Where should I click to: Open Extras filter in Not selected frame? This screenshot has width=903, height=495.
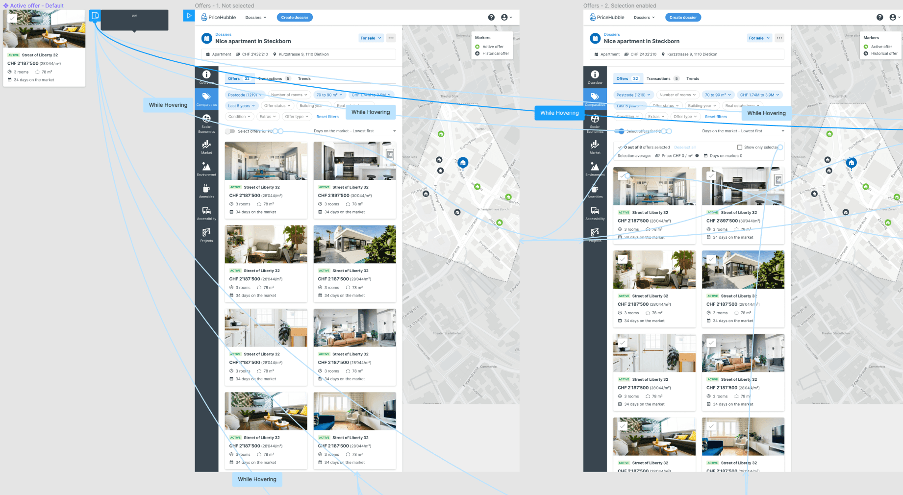tap(268, 117)
